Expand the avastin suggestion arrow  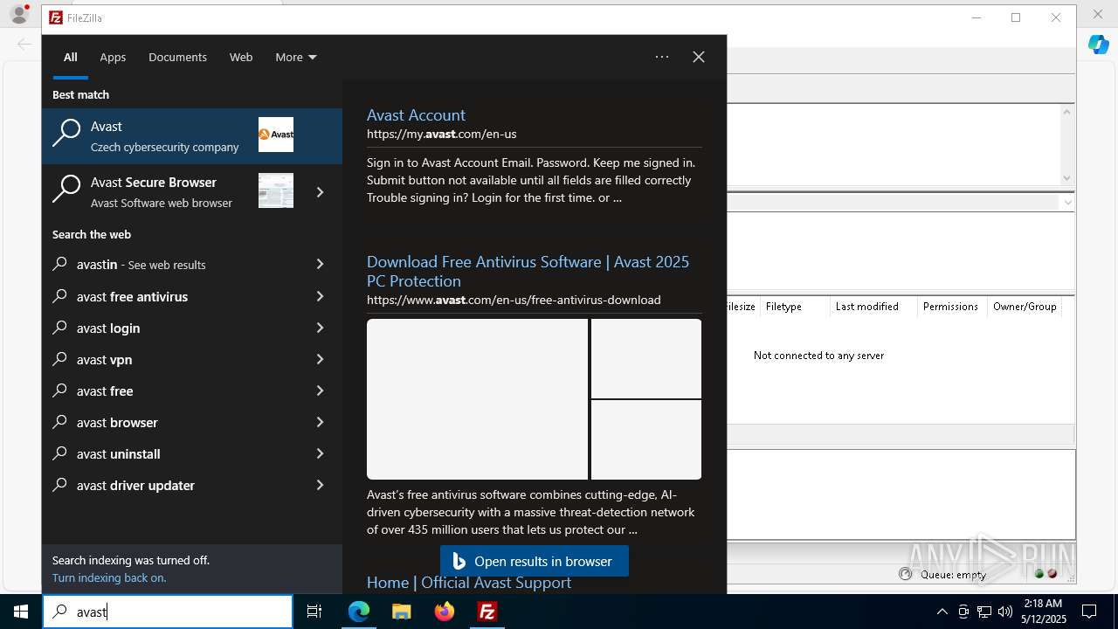point(321,264)
